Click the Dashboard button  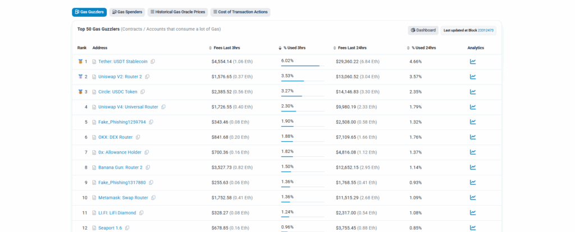pyautogui.click(x=423, y=30)
